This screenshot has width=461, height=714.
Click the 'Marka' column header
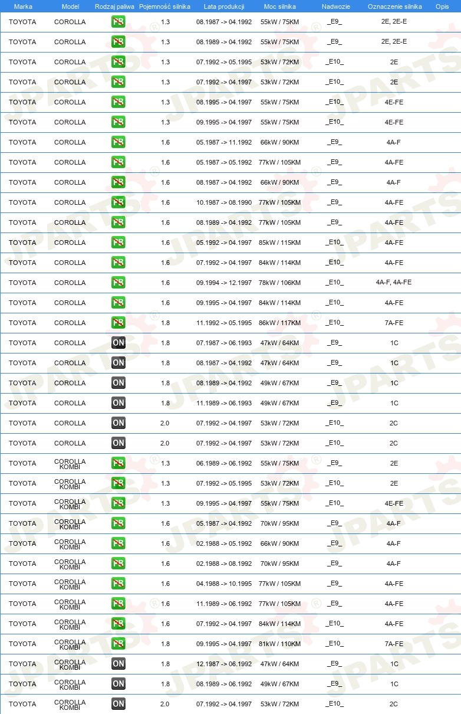pyautogui.click(x=23, y=6)
